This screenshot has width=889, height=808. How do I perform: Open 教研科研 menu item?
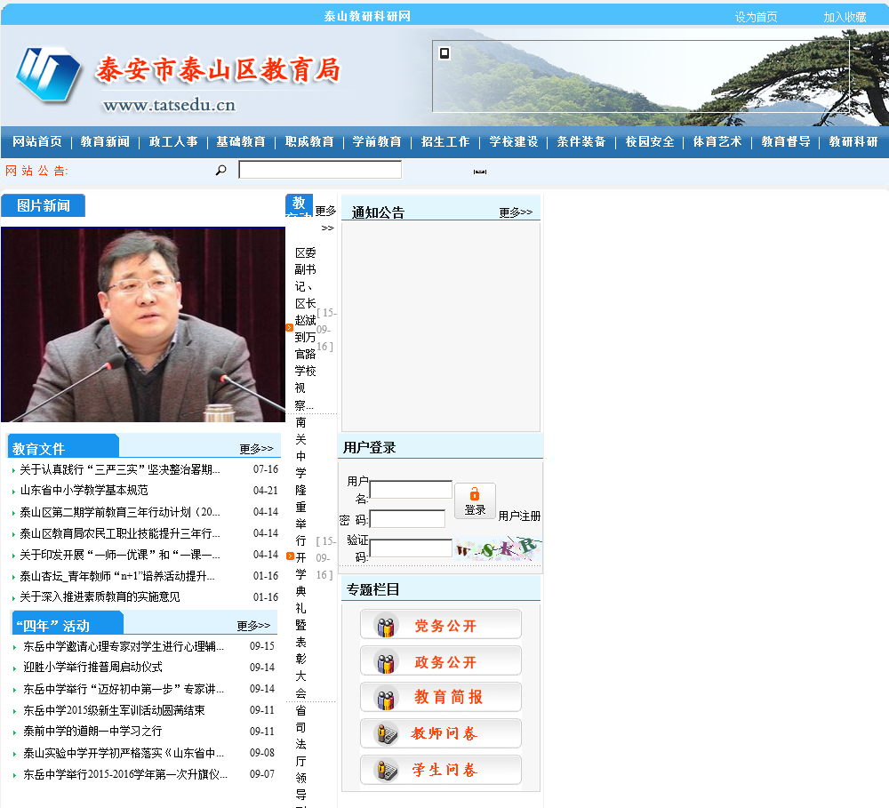pyautogui.click(x=853, y=141)
